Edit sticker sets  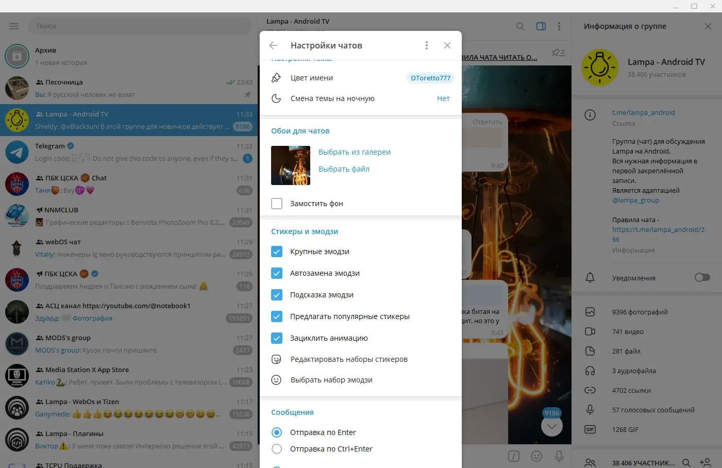click(x=361, y=359)
